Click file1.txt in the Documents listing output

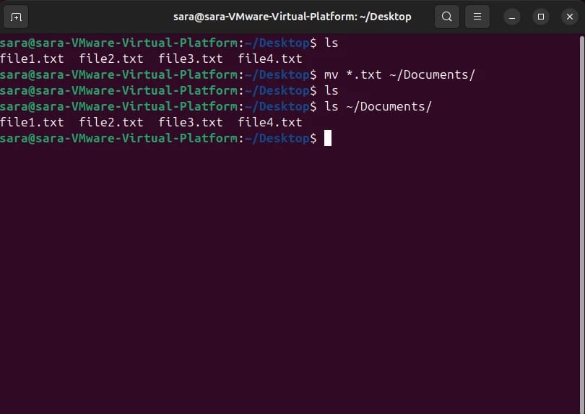32,122
